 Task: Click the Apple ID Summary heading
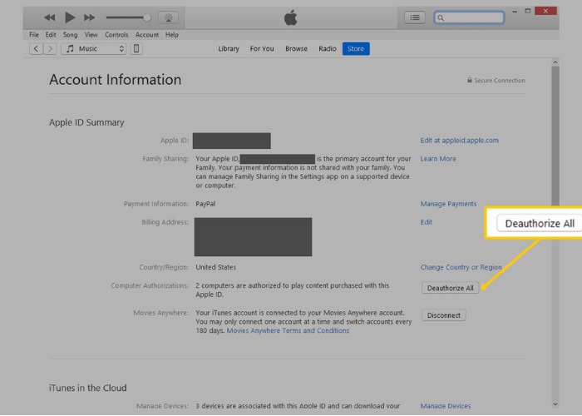point(86,122)
